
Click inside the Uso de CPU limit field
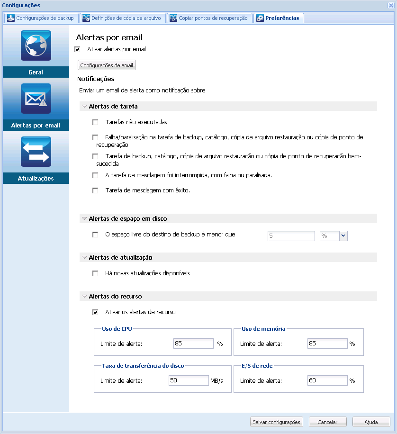193,343
